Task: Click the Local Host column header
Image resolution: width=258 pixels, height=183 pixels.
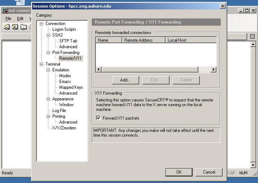Action: coord(191,40)
